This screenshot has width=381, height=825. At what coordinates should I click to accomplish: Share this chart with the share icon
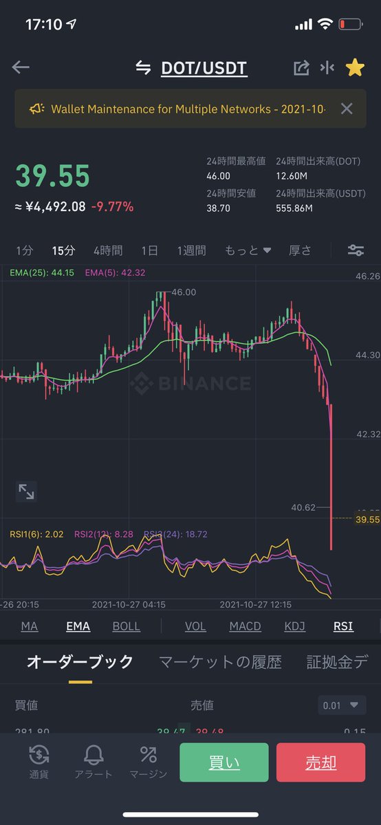click(x=301, y=67)
